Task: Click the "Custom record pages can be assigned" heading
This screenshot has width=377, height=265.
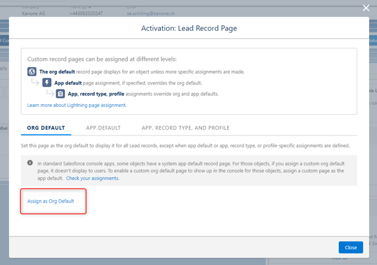Action: (102, 59)
